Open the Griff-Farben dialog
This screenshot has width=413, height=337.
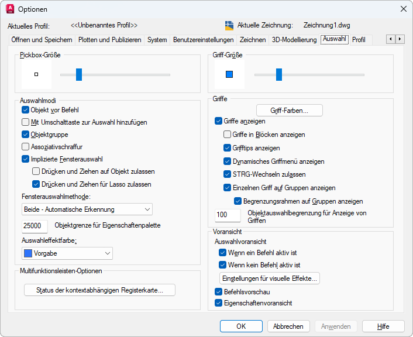[289, 110]
